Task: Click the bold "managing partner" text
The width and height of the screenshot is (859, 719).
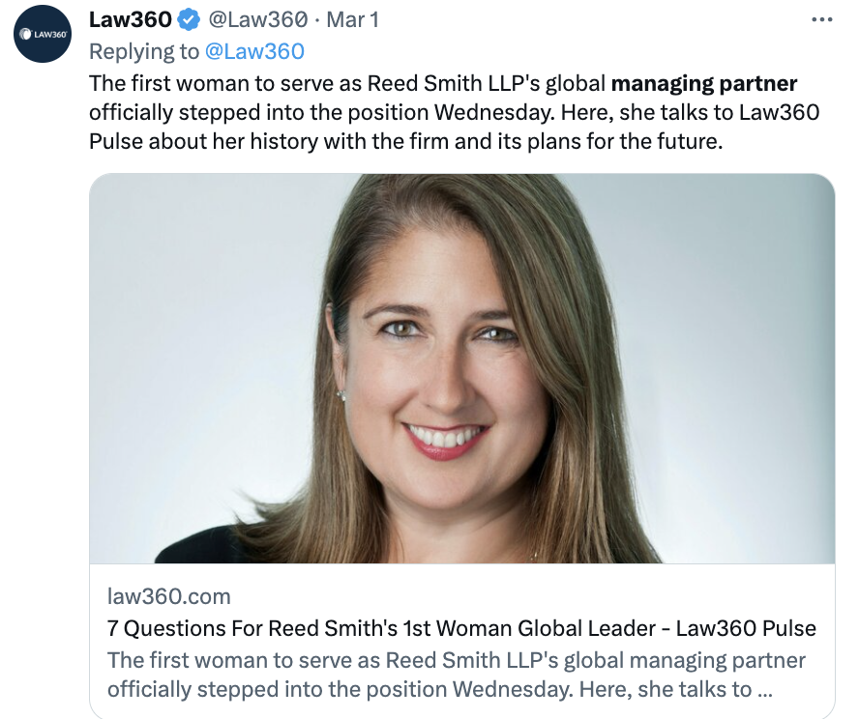Action: coord(704,83)
